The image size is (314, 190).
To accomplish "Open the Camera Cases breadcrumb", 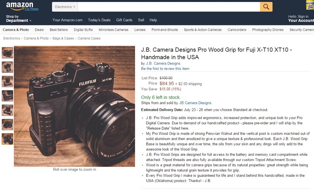I will [89, 38].
